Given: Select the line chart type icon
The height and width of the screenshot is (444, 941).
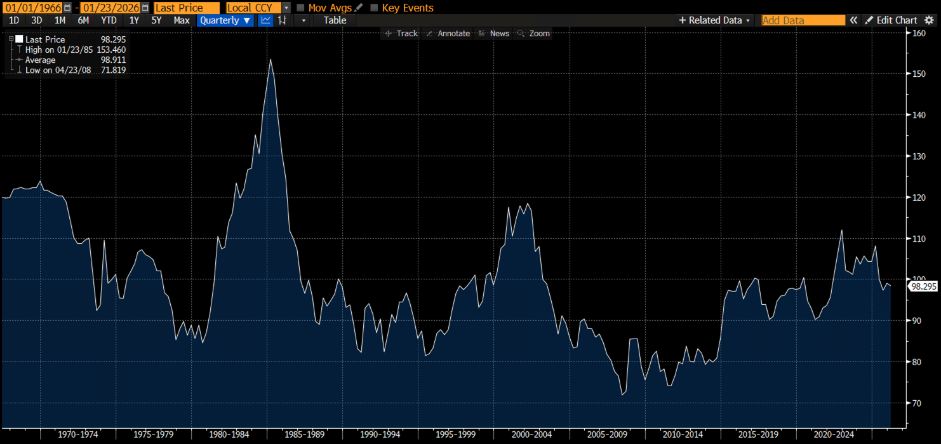Looking at the screenshot, I should (266, 20).
